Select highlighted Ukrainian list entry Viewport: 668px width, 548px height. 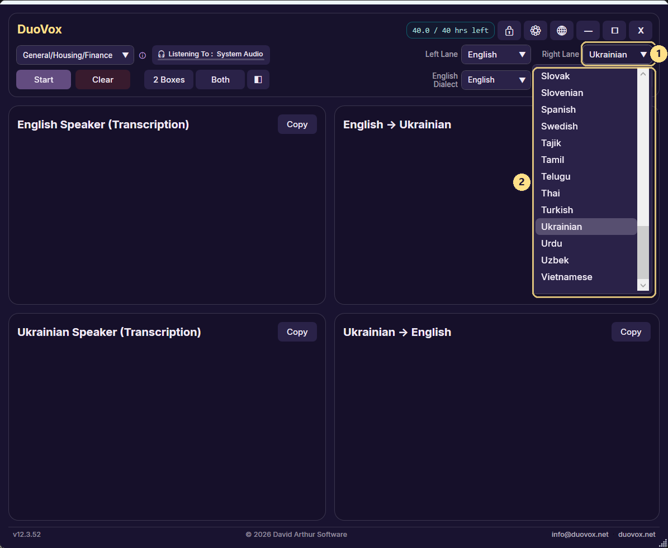586,227
